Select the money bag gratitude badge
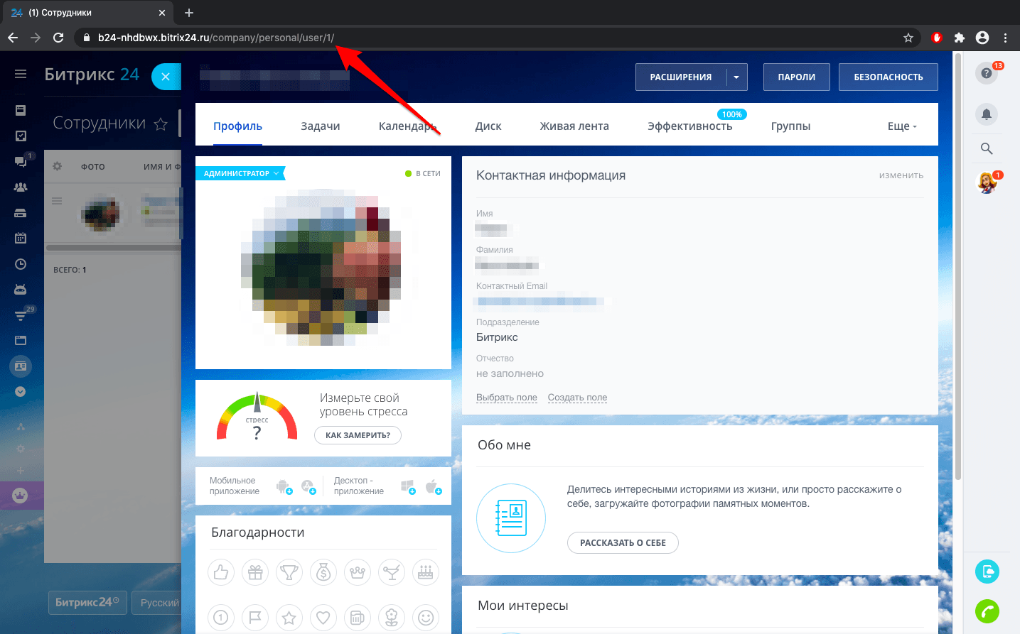Screen dimensions: 1020x634 (x=323, y=572)
